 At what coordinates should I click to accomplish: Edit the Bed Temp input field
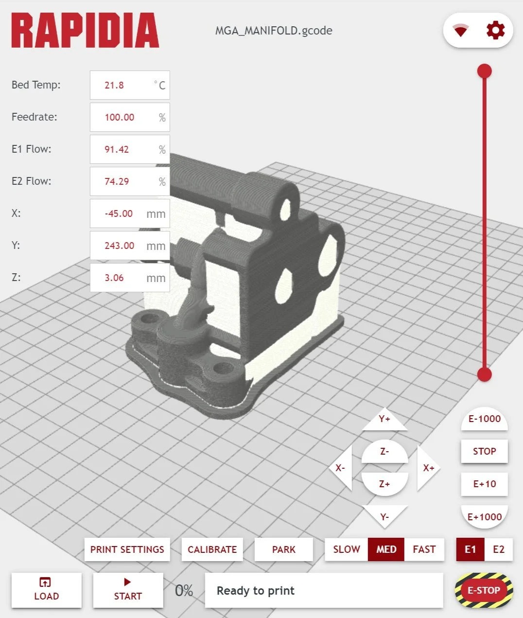click(129, 85)
